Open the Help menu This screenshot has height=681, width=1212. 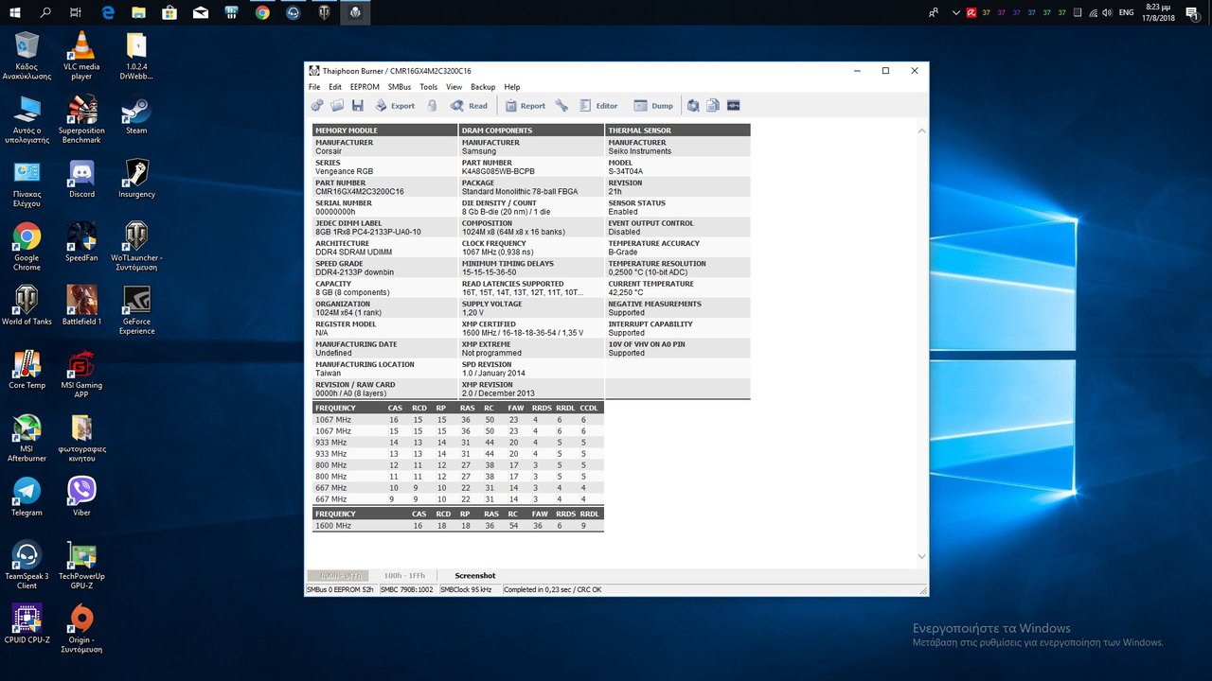(512, 87)
